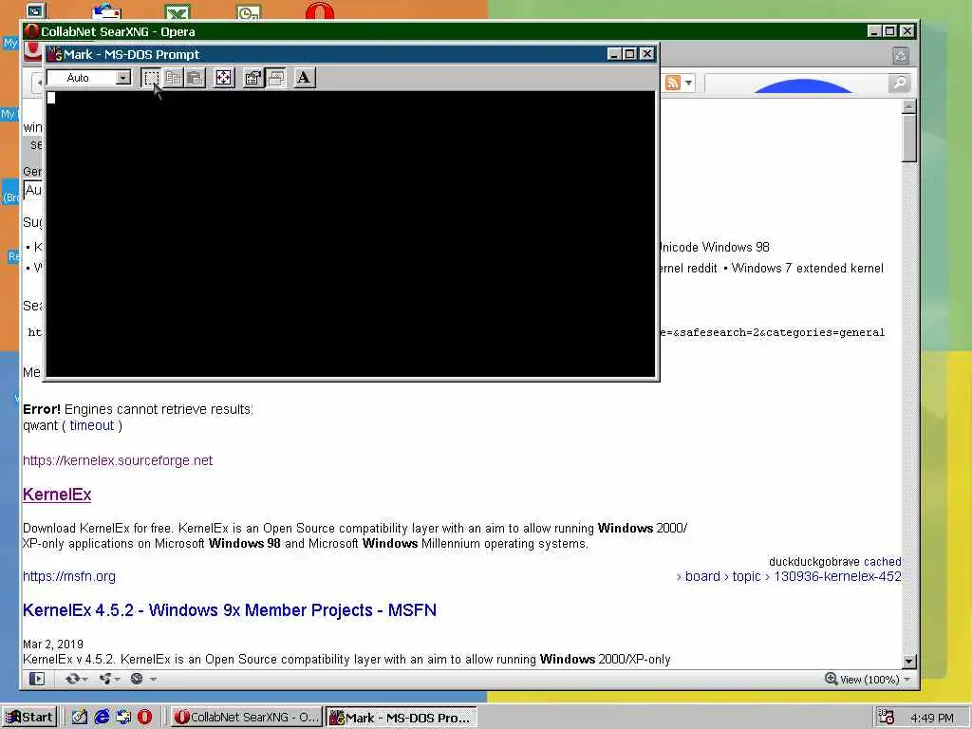
Task: Toggle the Opera panel button in status bar
Action: [x=37, y=679]
